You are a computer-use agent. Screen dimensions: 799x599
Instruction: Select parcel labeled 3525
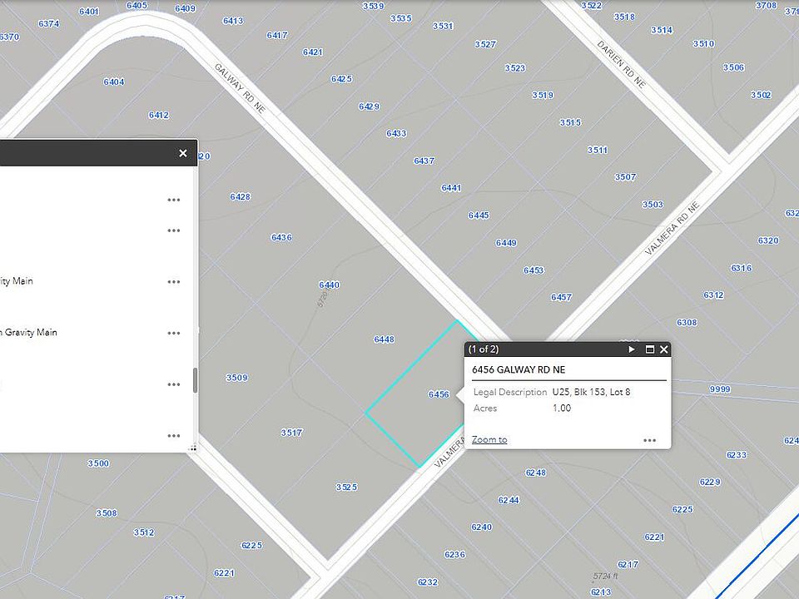(346, 487)
